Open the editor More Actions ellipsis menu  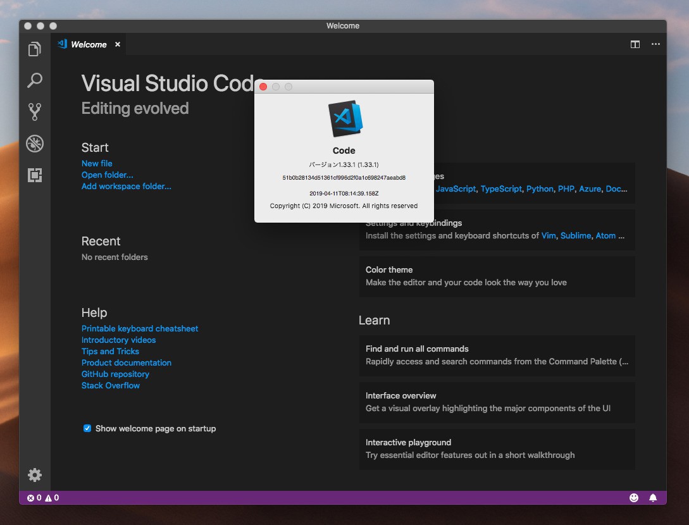click(x=655, y=44)
